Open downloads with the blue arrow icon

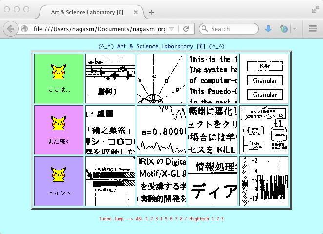click(268, 29)
